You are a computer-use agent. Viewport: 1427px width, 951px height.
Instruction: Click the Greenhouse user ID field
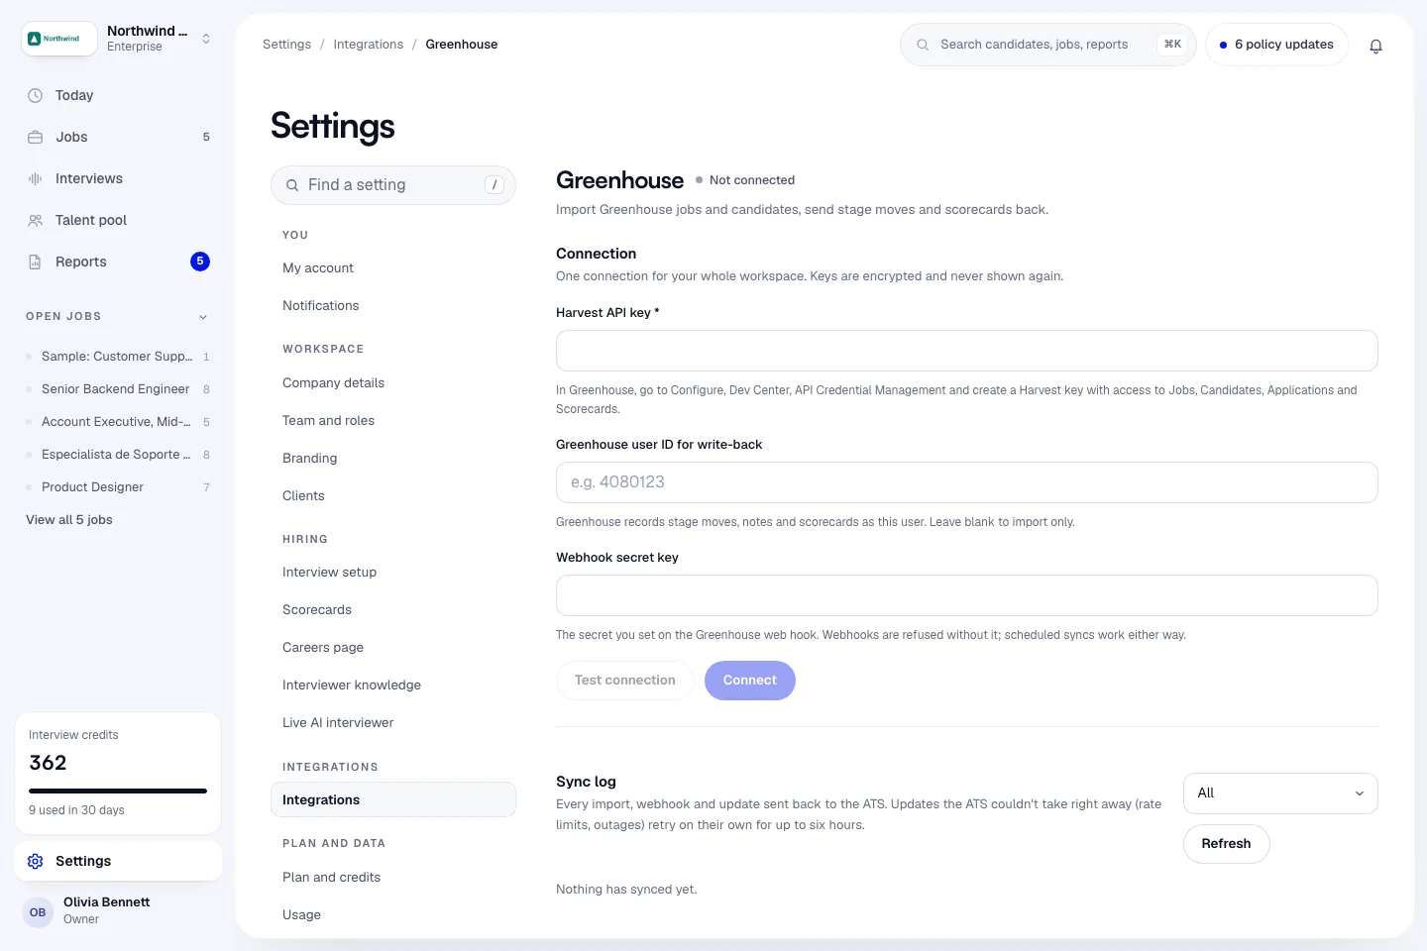coord(967,482)
